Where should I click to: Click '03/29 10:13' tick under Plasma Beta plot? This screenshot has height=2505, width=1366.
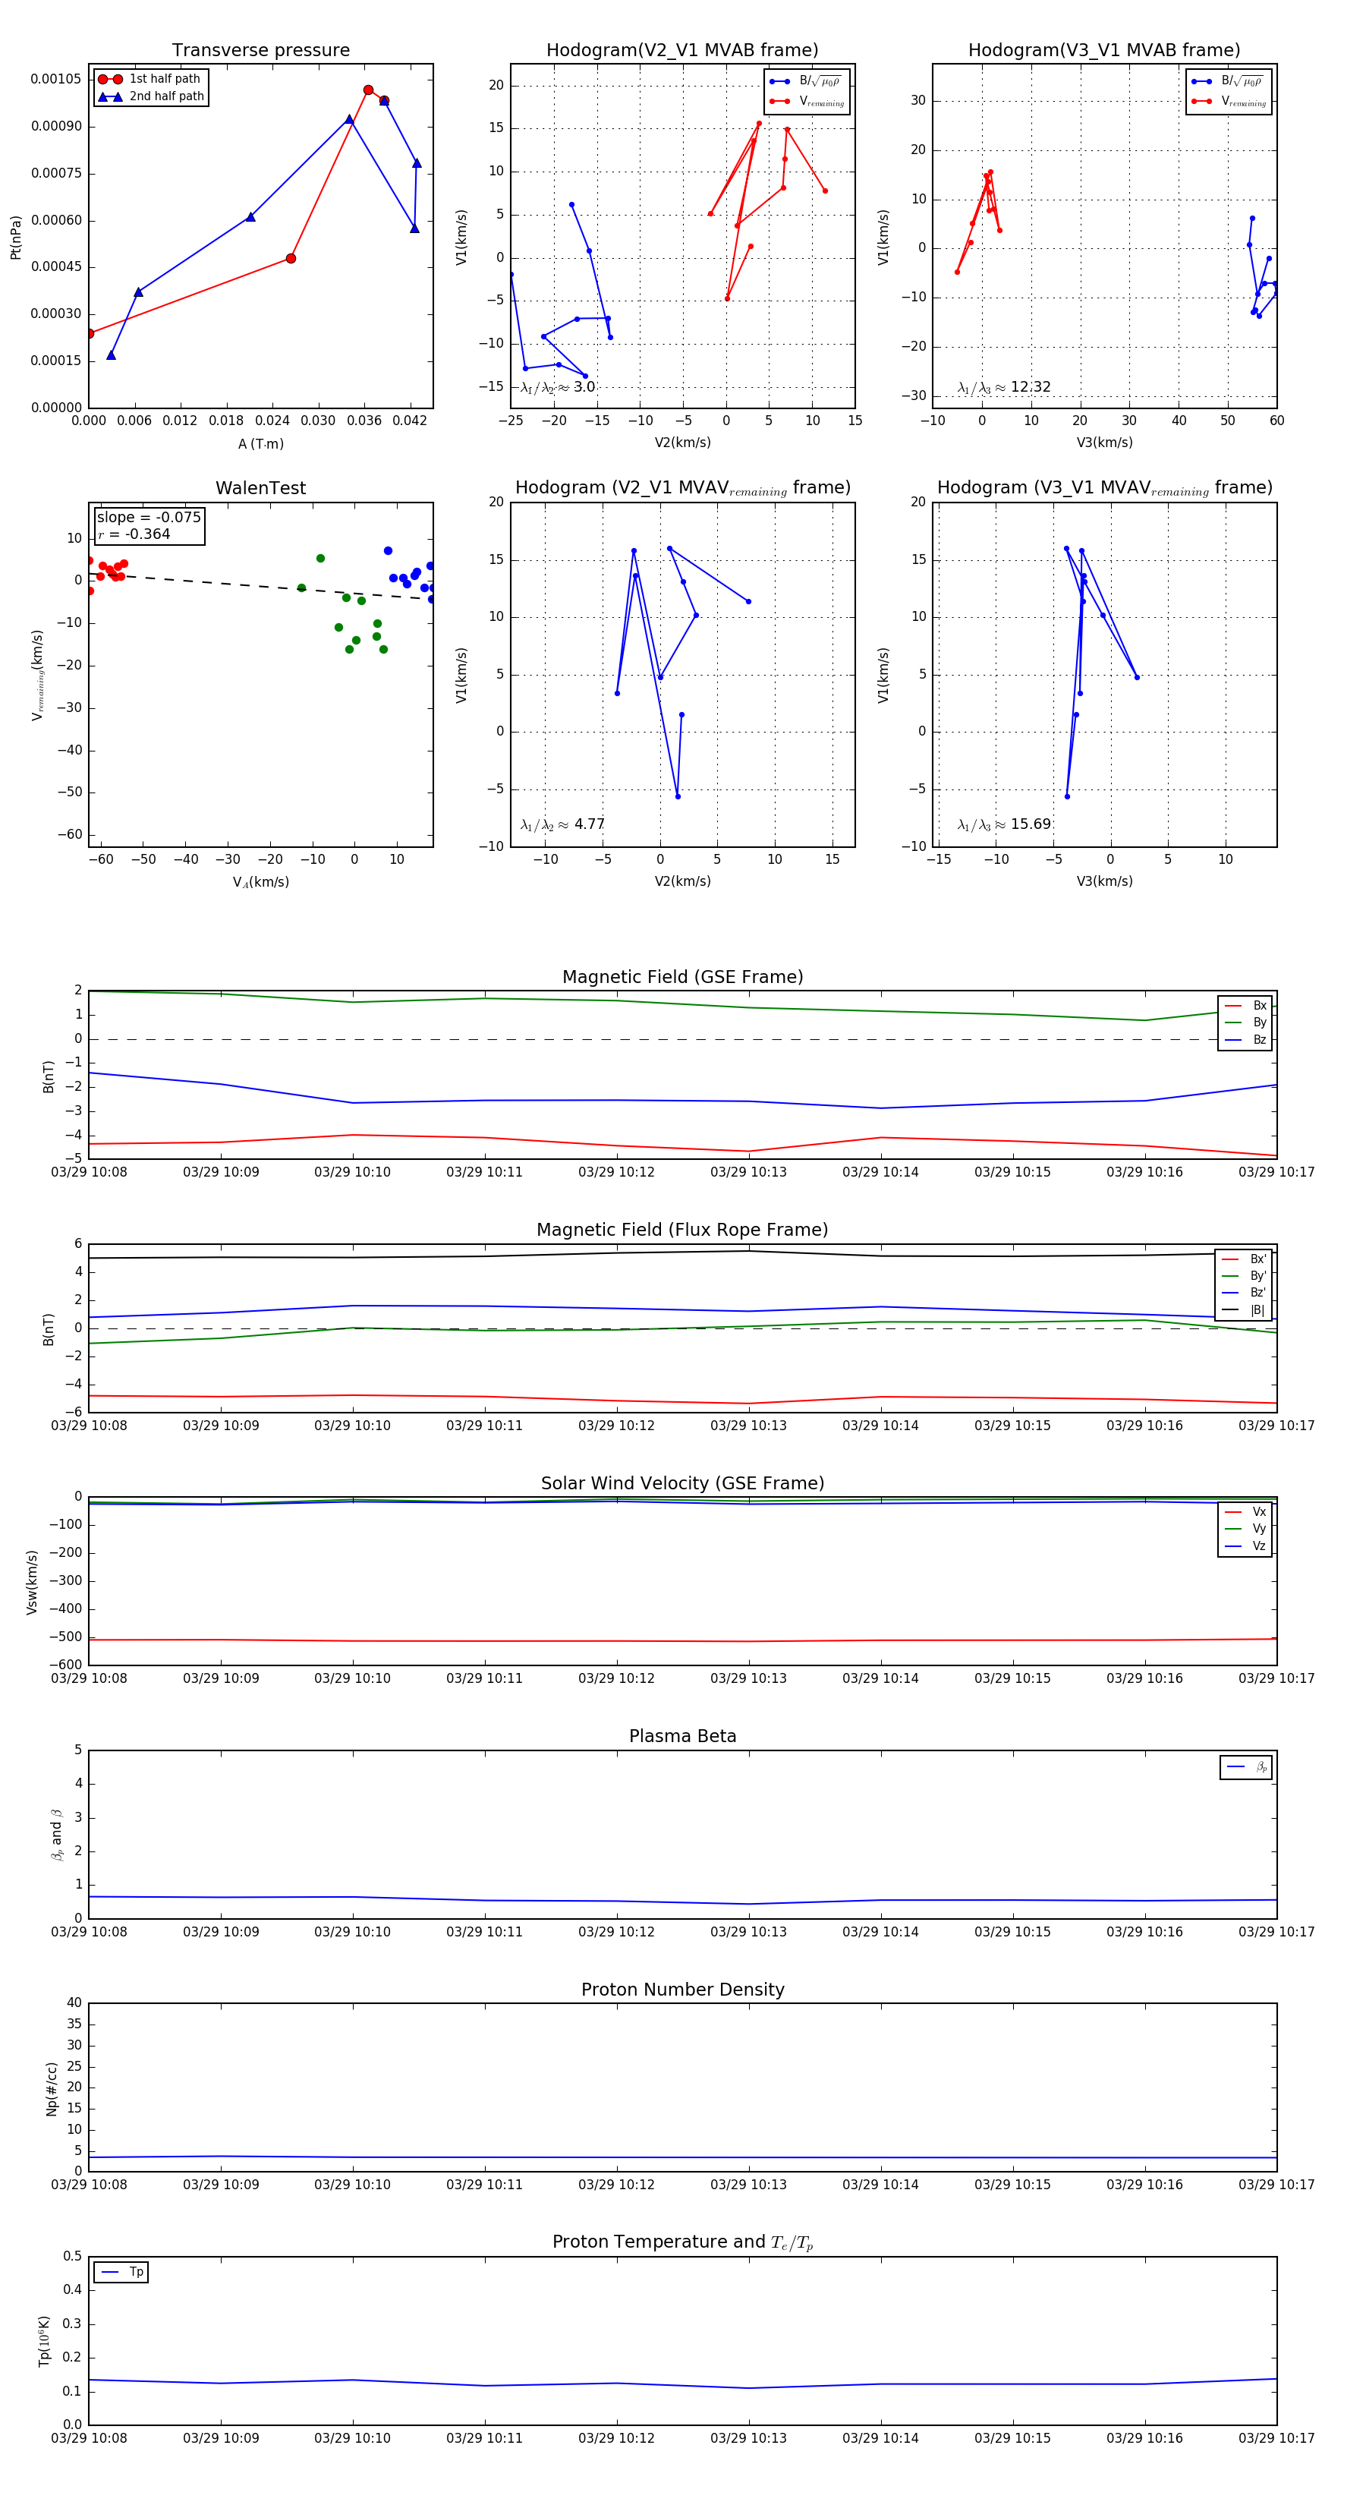[x=748, y=1932]
